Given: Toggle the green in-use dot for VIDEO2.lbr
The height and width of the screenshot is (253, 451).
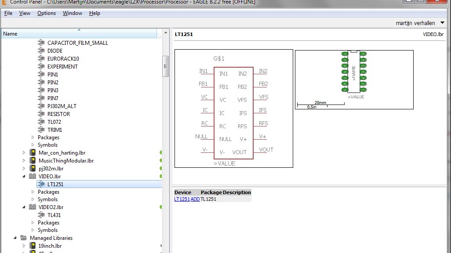Looking at the screenshot, I should pyautogui.click(x=161, y=207).
